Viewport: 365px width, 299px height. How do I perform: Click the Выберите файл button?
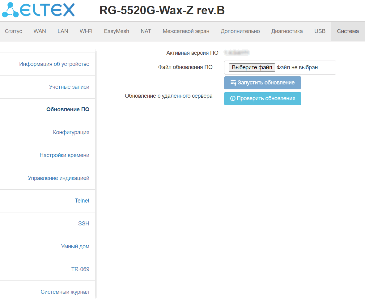point(252,67)
